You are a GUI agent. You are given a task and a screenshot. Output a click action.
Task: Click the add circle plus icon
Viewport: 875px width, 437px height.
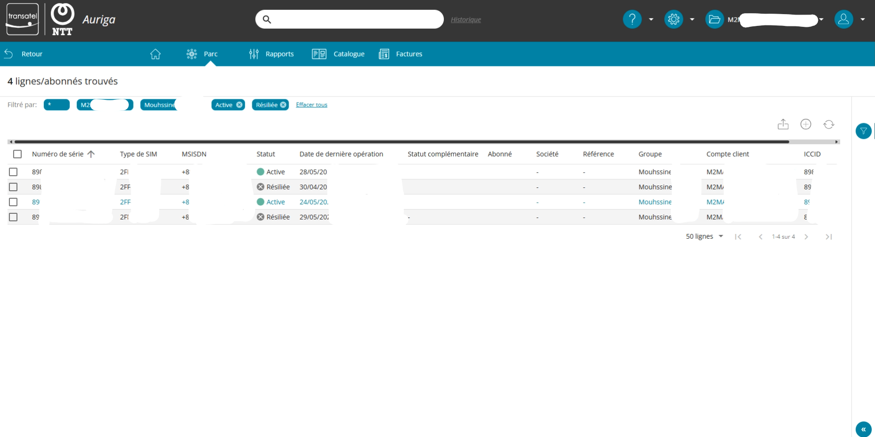(806, 124)
